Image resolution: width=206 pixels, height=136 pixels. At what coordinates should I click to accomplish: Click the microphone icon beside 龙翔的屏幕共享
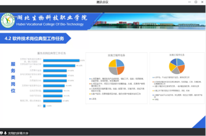tap(5, 133)
